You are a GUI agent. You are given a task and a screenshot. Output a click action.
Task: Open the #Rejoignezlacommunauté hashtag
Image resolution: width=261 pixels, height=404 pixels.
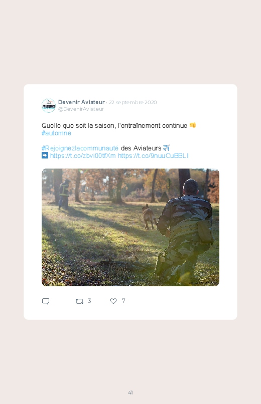pos(80,148)
